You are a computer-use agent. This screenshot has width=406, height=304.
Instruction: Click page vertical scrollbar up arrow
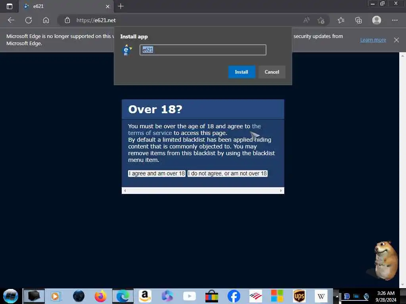402,55
